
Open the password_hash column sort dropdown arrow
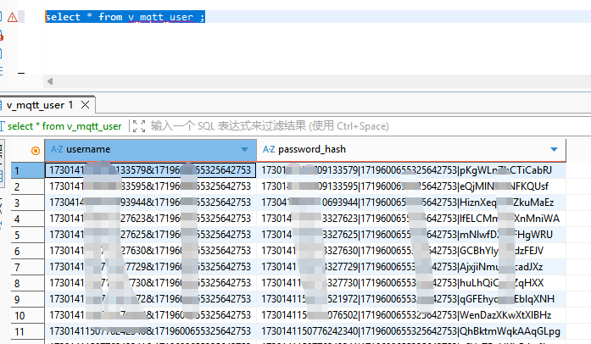pyautogui.click(x=554, y=150)
